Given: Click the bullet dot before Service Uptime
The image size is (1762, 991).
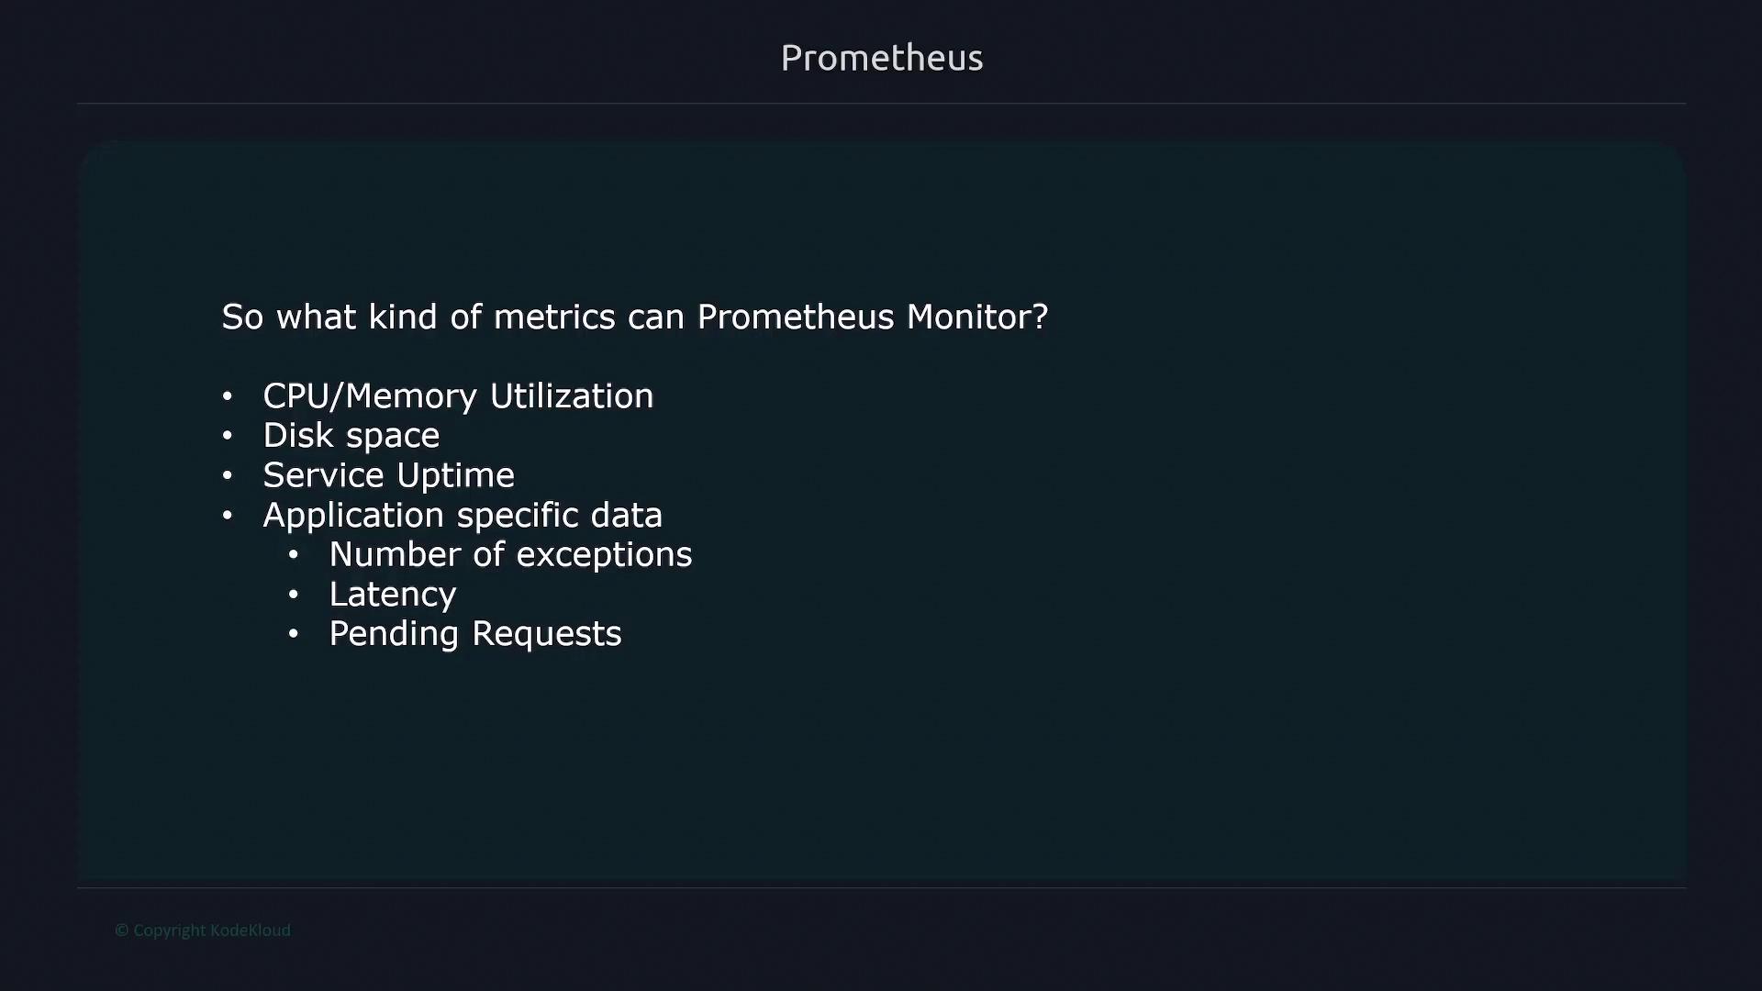Looking at the screenshot, I should 228,475.
